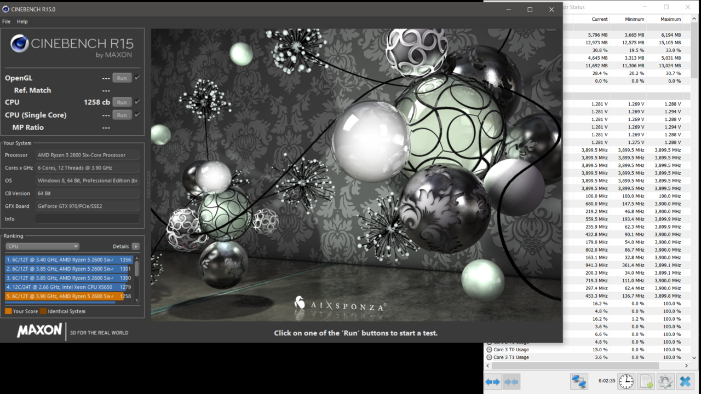Close sensors with the blue X icon
The width and height of the screenshot is (701, 394).
coord(685,381)
